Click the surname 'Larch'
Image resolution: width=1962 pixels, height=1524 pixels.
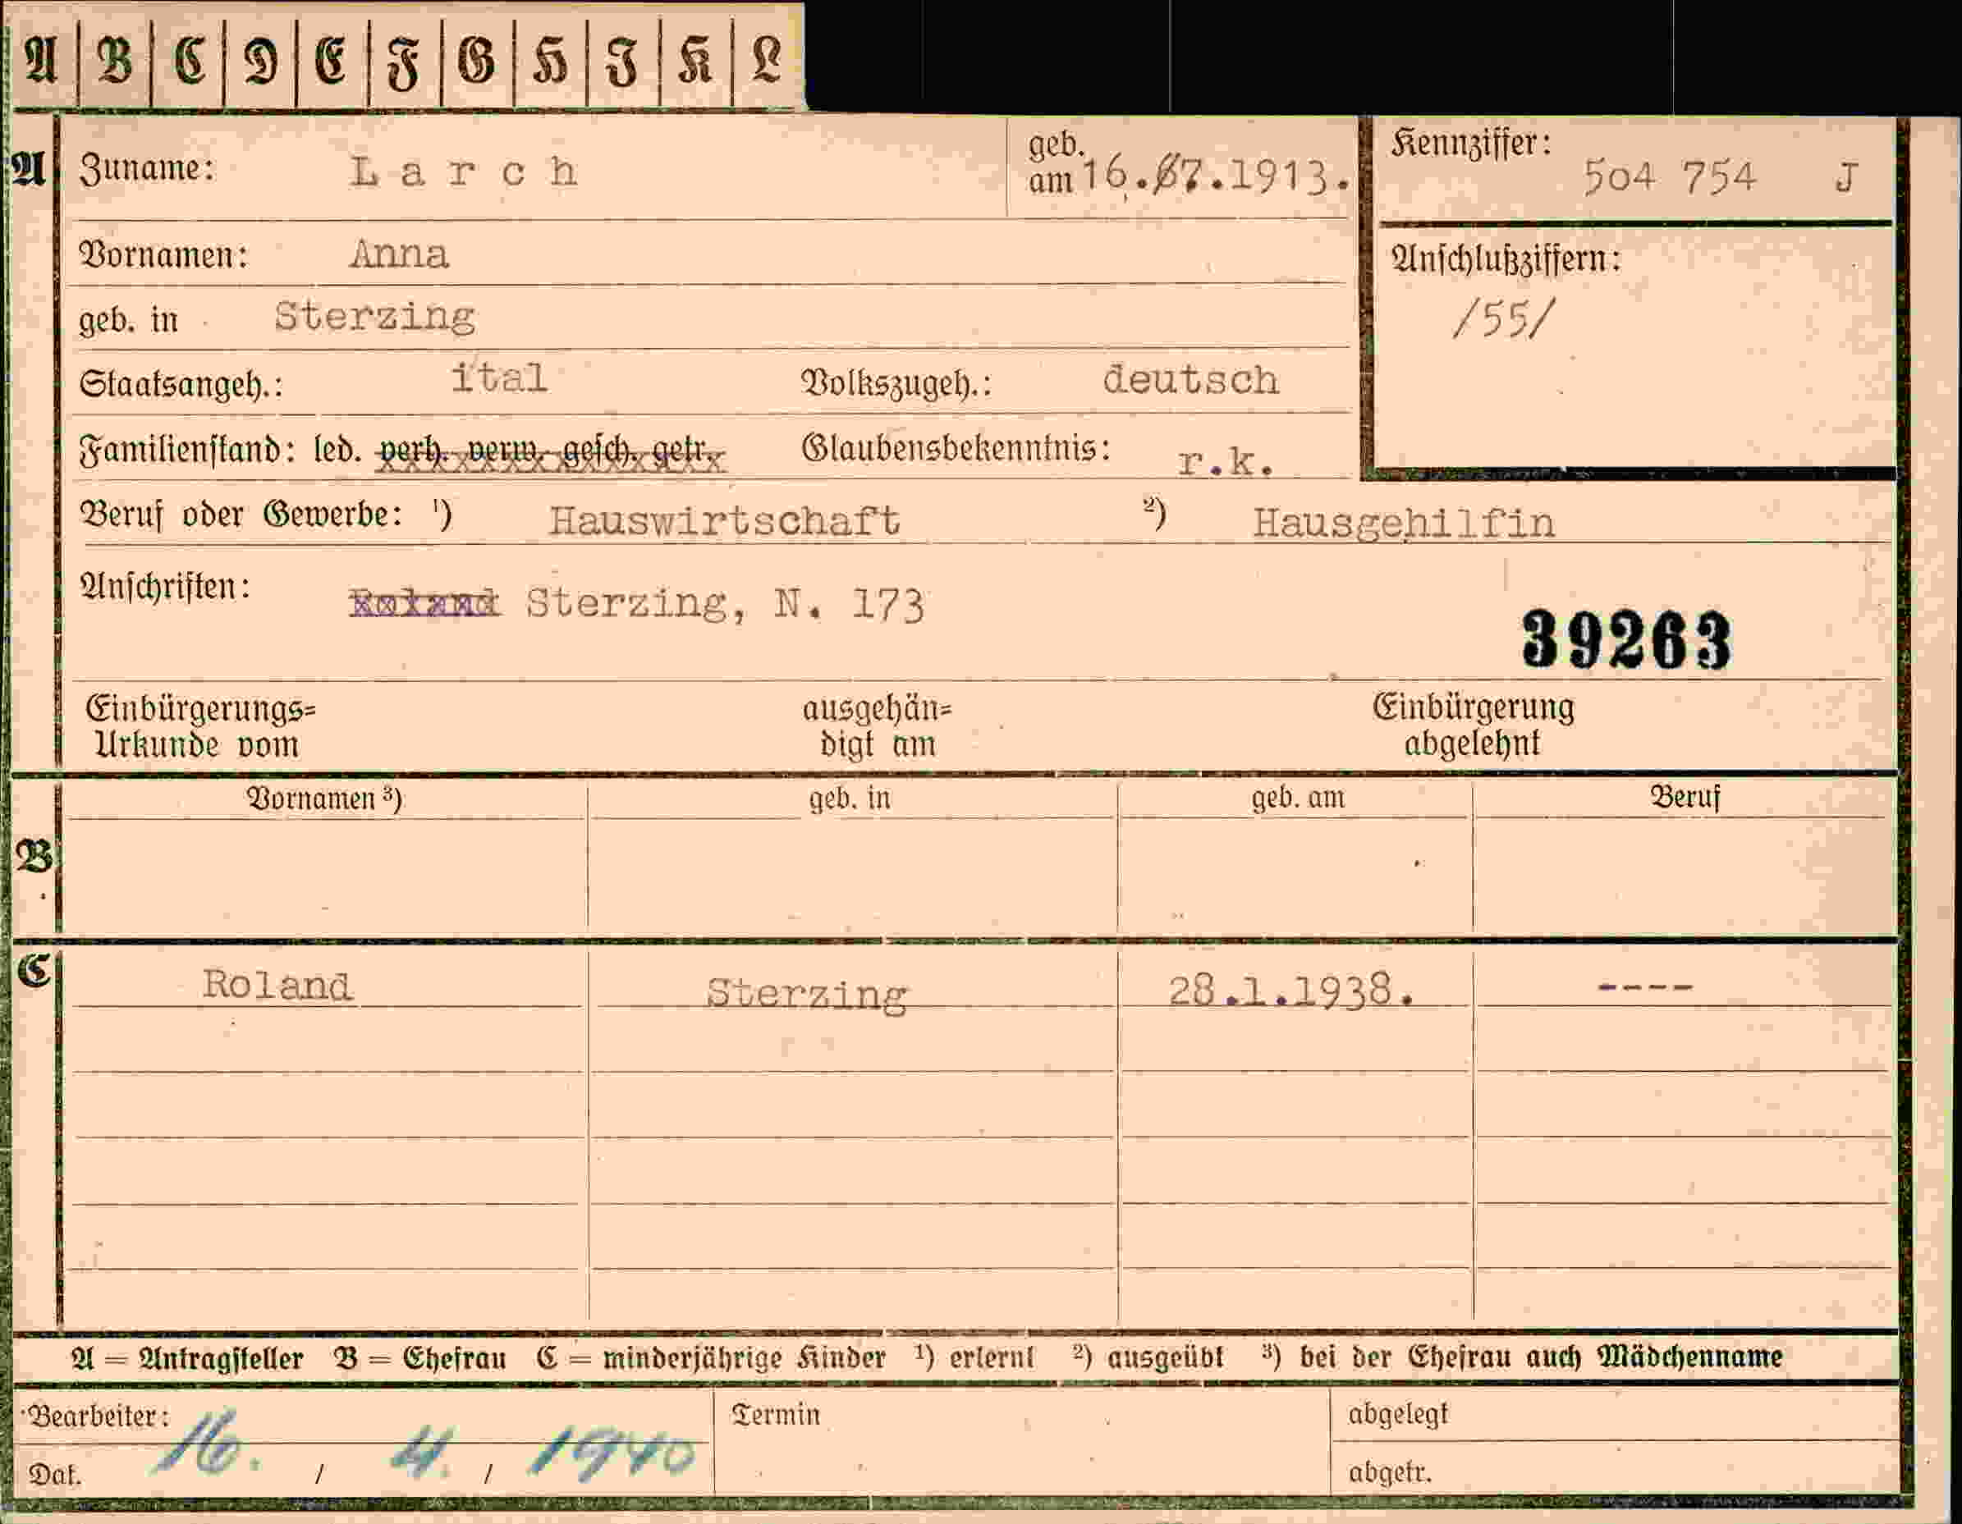click(x=465, y=172)
